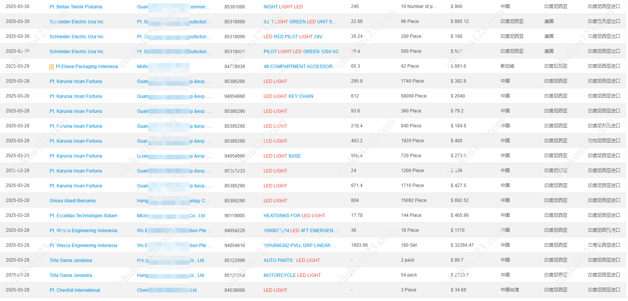Viewport: 628px width, 301px height.
Task: Open PILOT LIGHT LED GREEN 120V AC product
Action: pos(301,52)
